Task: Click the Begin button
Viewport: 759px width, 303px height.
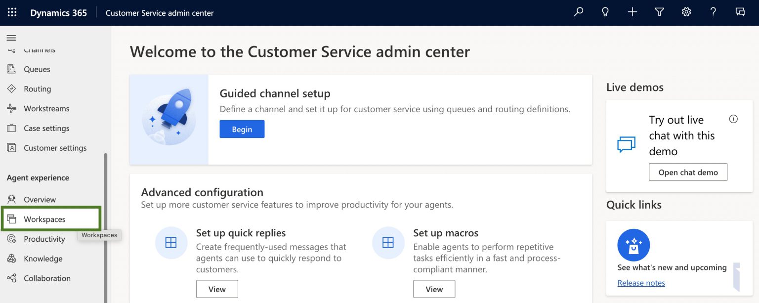Action: click(242, 129)
